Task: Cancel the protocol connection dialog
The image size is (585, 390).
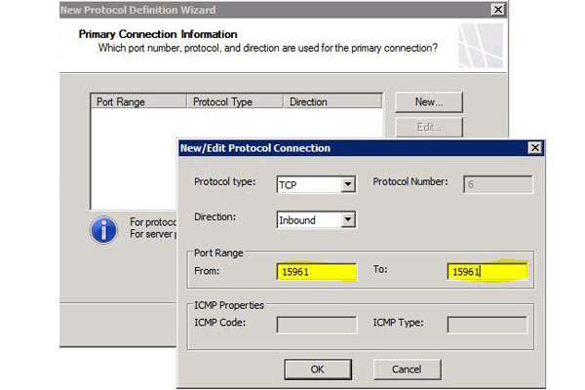Action: pos(406,370)
